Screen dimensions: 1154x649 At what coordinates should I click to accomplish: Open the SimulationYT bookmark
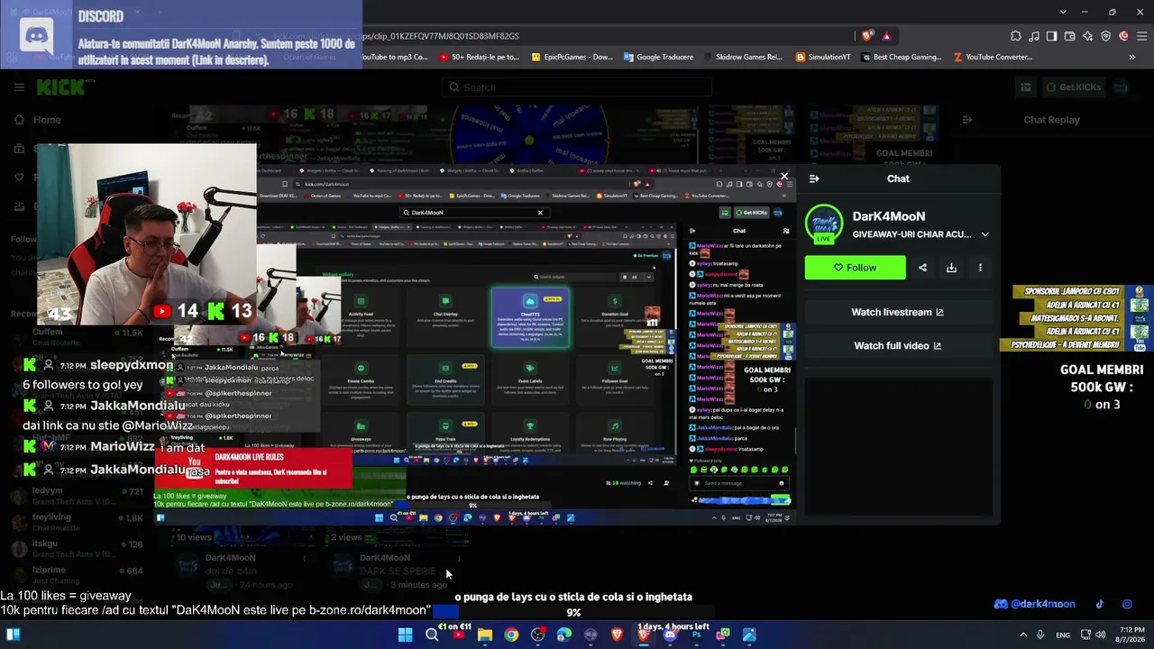point(824,57)
